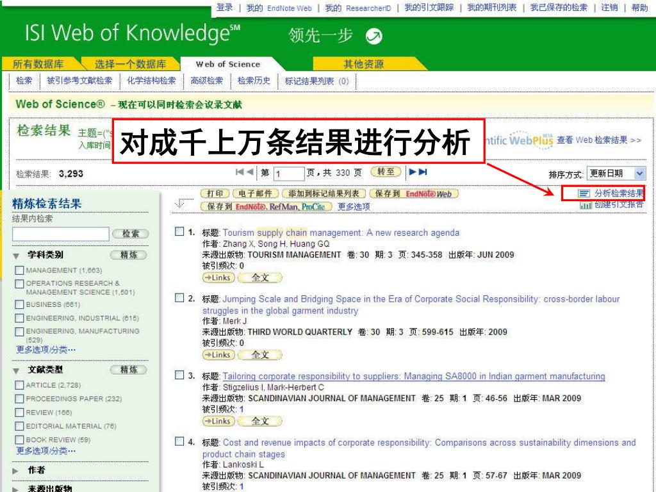
Task: Open 标记结果列表 (0)
Action: click(x=316, y=81)
